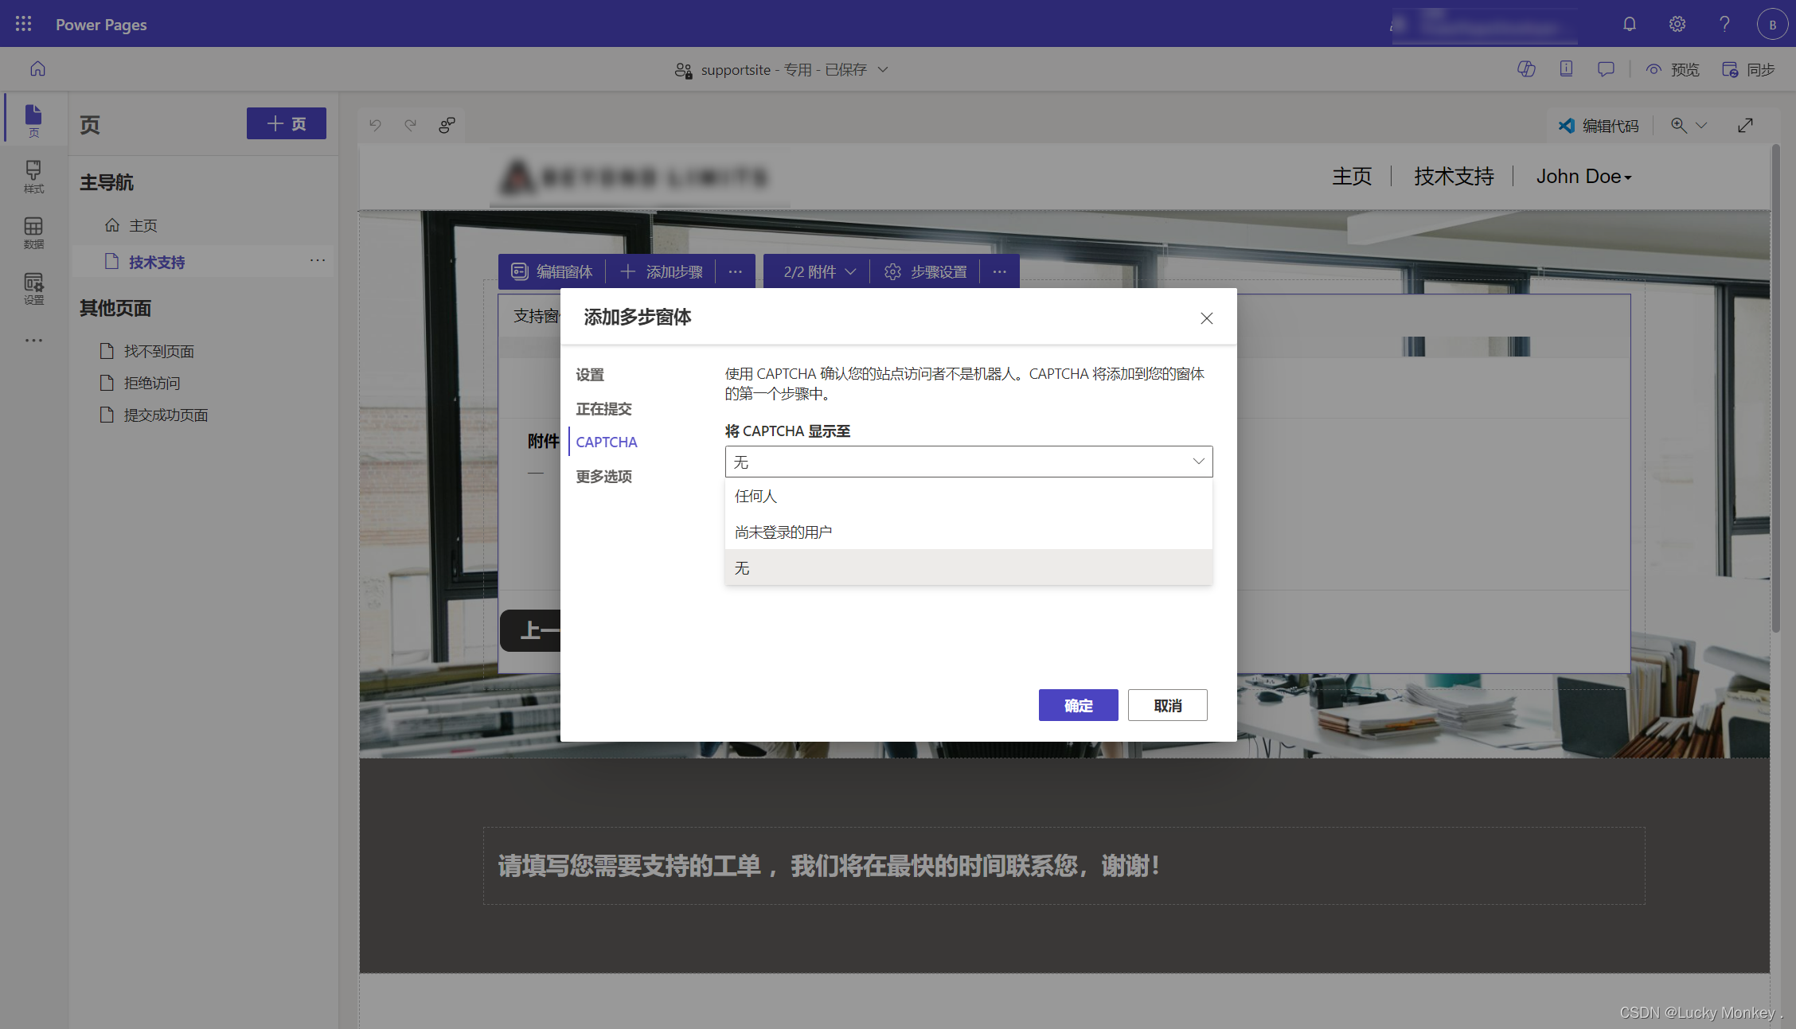Click the canvas vertical scrollbar
1796x1029 pixels.
tap(1775, 390)
